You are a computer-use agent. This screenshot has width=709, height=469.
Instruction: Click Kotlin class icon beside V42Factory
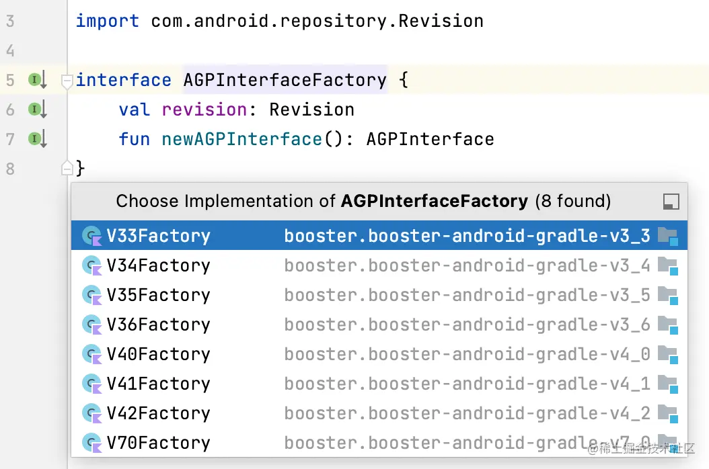(x=91, y=413)
